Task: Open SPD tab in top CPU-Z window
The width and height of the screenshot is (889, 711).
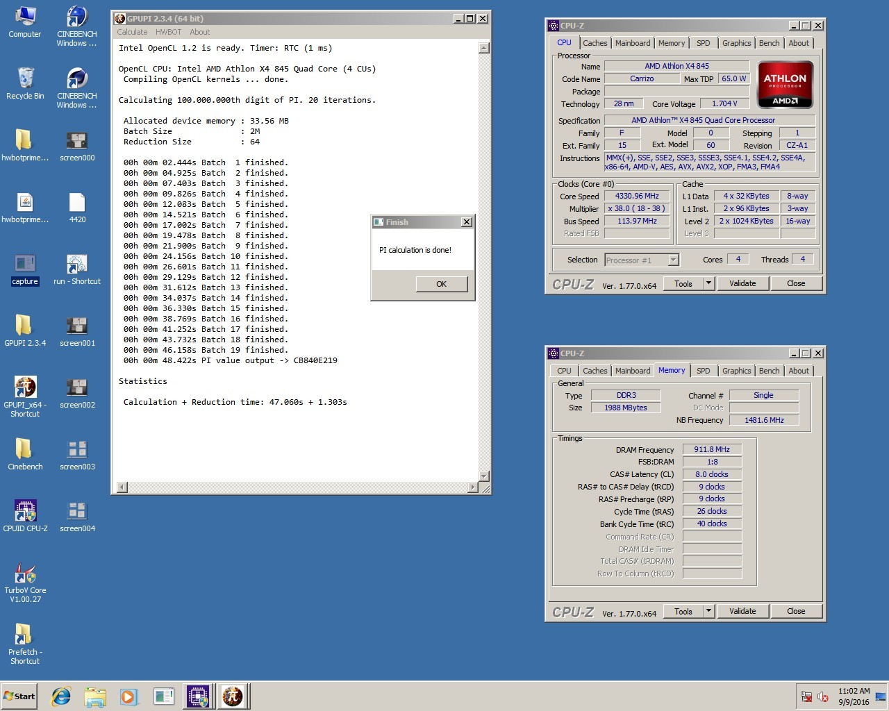Action: click(x=704, y=43)
